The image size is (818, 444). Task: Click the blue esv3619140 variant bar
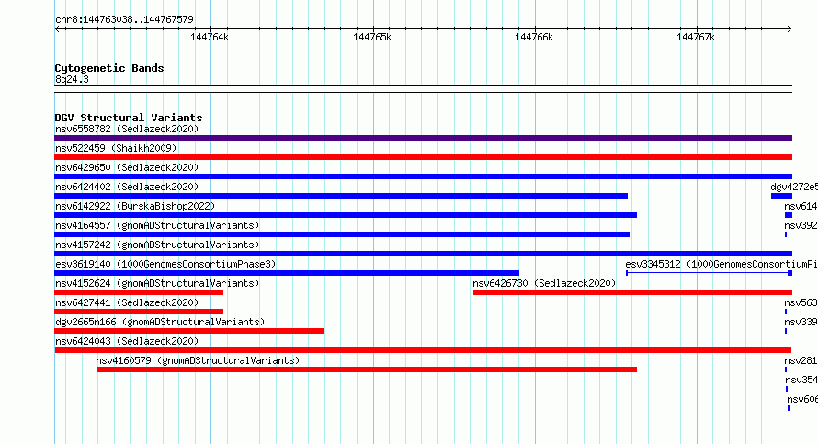pos(287,273)
